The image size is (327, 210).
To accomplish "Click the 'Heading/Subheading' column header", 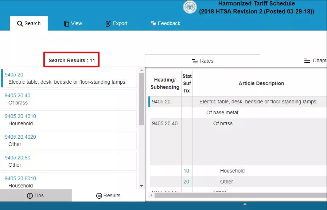I will [x=165, y=83].
